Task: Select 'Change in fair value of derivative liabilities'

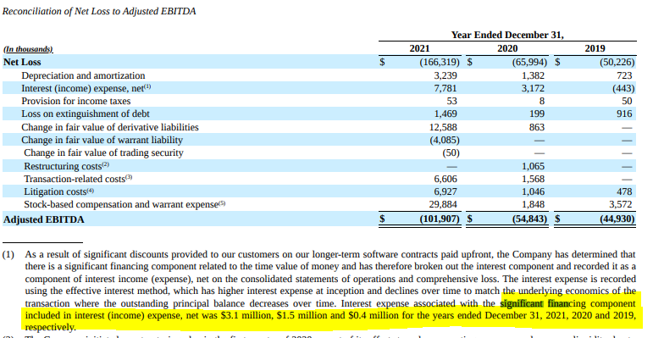Action: [110, 127]
